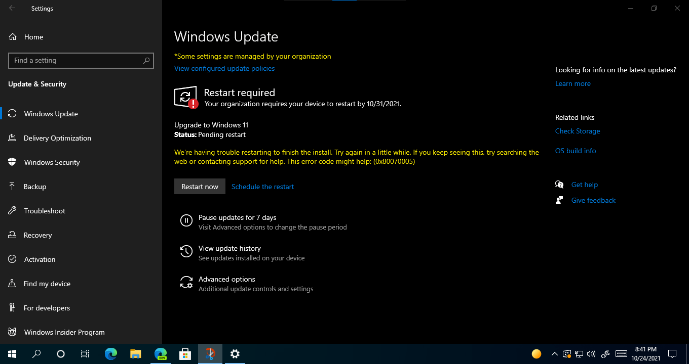Open Delivery Optimization settings

coord(81,138)
